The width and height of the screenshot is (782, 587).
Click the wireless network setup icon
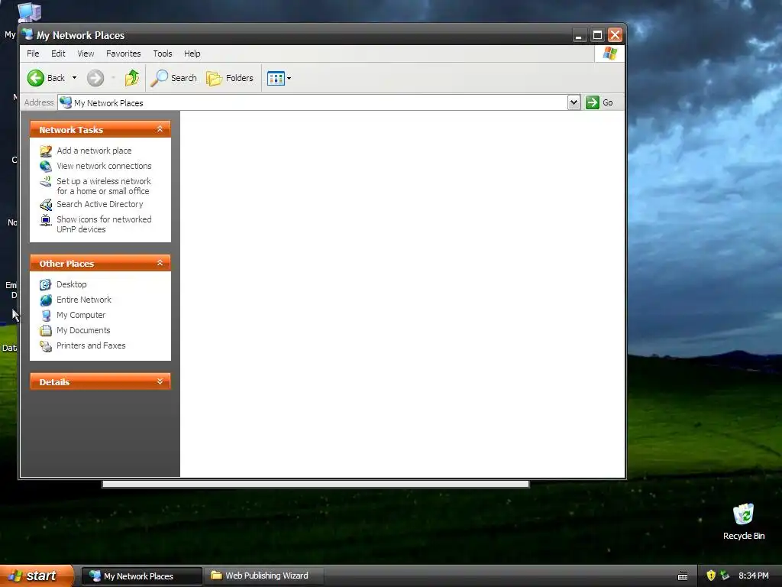coord(46,181)
